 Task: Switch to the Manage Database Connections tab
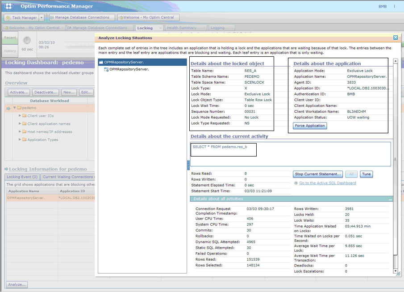click(x=100, y=28)
